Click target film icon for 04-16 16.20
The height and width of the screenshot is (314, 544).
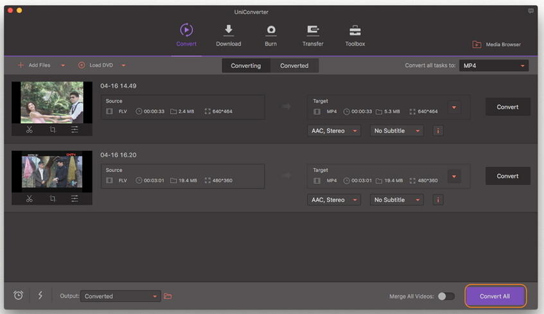tap(317, 180)
